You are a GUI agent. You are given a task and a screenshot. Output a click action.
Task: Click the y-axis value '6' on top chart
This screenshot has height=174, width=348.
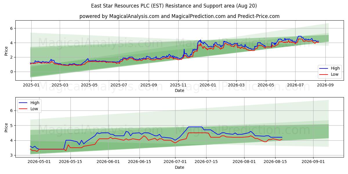click(x=12, y=28)
